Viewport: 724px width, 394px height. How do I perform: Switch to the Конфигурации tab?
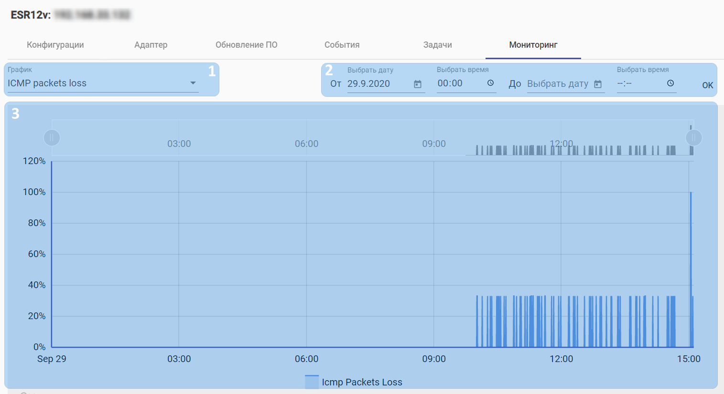point(55,45)
